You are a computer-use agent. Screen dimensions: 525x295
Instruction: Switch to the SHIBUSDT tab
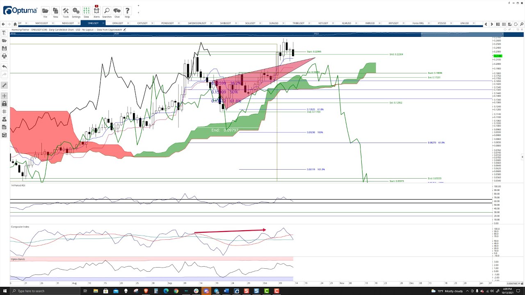[225, 23]
